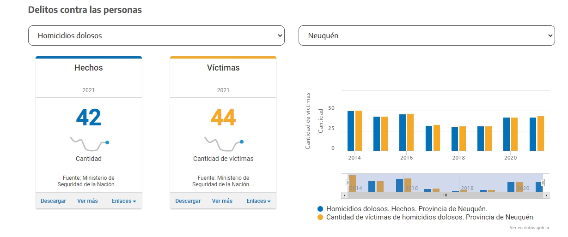Click scrollbar right arrow under mini chart
This screenshot has height=237, width=568.
tap(547, 196)
